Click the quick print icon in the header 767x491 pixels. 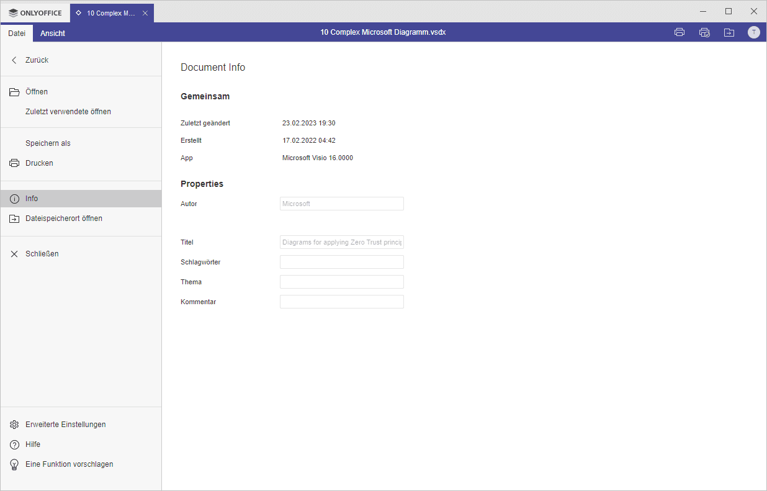point(704,32)
